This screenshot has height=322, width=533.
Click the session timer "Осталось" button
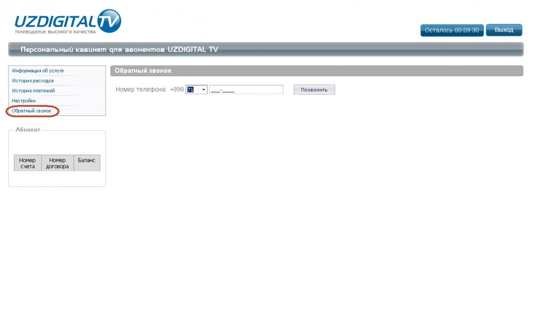pos(452,30)
